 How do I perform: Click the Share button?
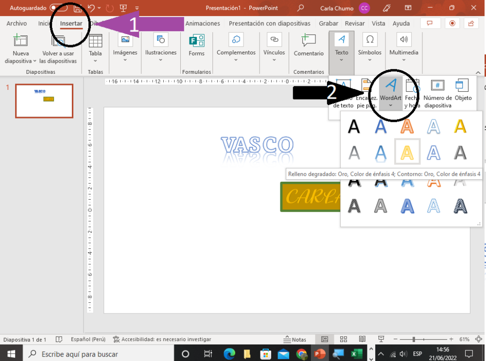[471, 23]
